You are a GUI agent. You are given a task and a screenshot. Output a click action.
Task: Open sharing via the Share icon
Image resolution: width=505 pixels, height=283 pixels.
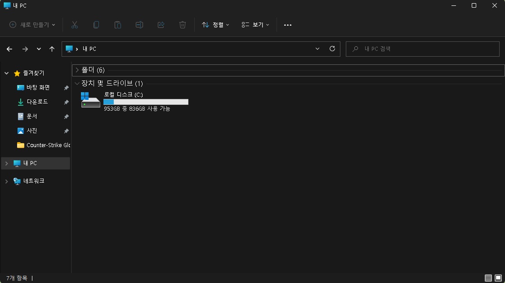(x=161, y=25)
